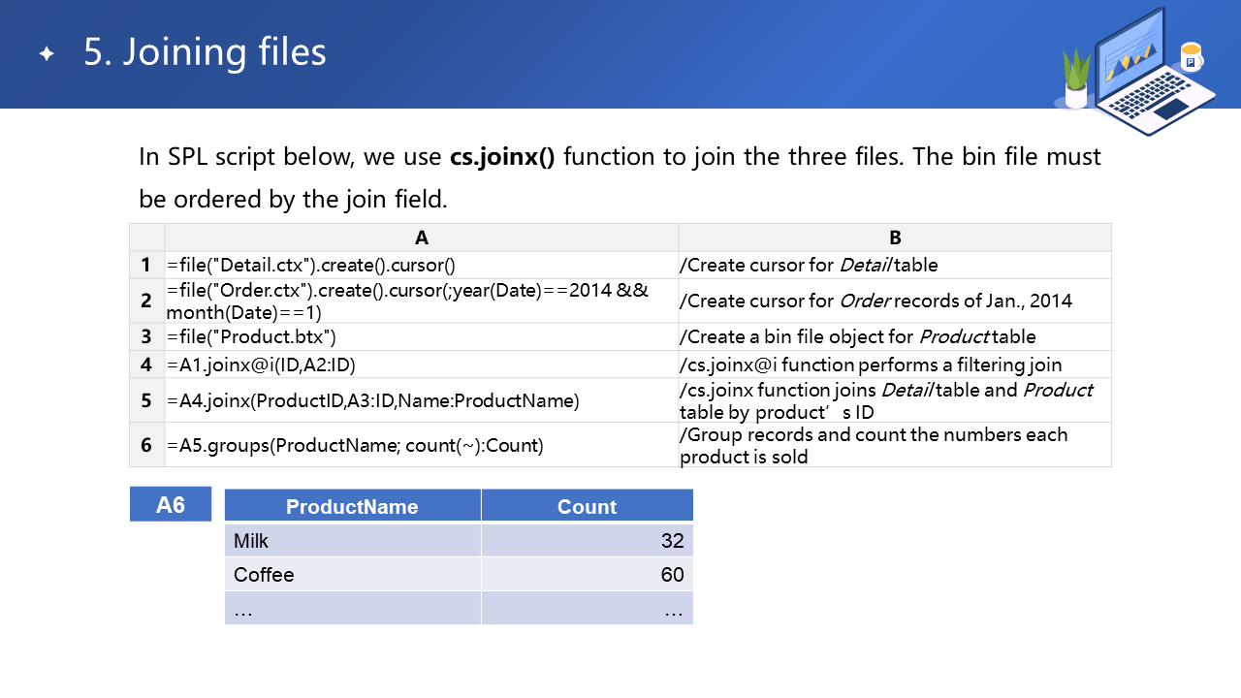Click row number 4 in script grid
The image size is (1241, 698).
click(146, 365)
